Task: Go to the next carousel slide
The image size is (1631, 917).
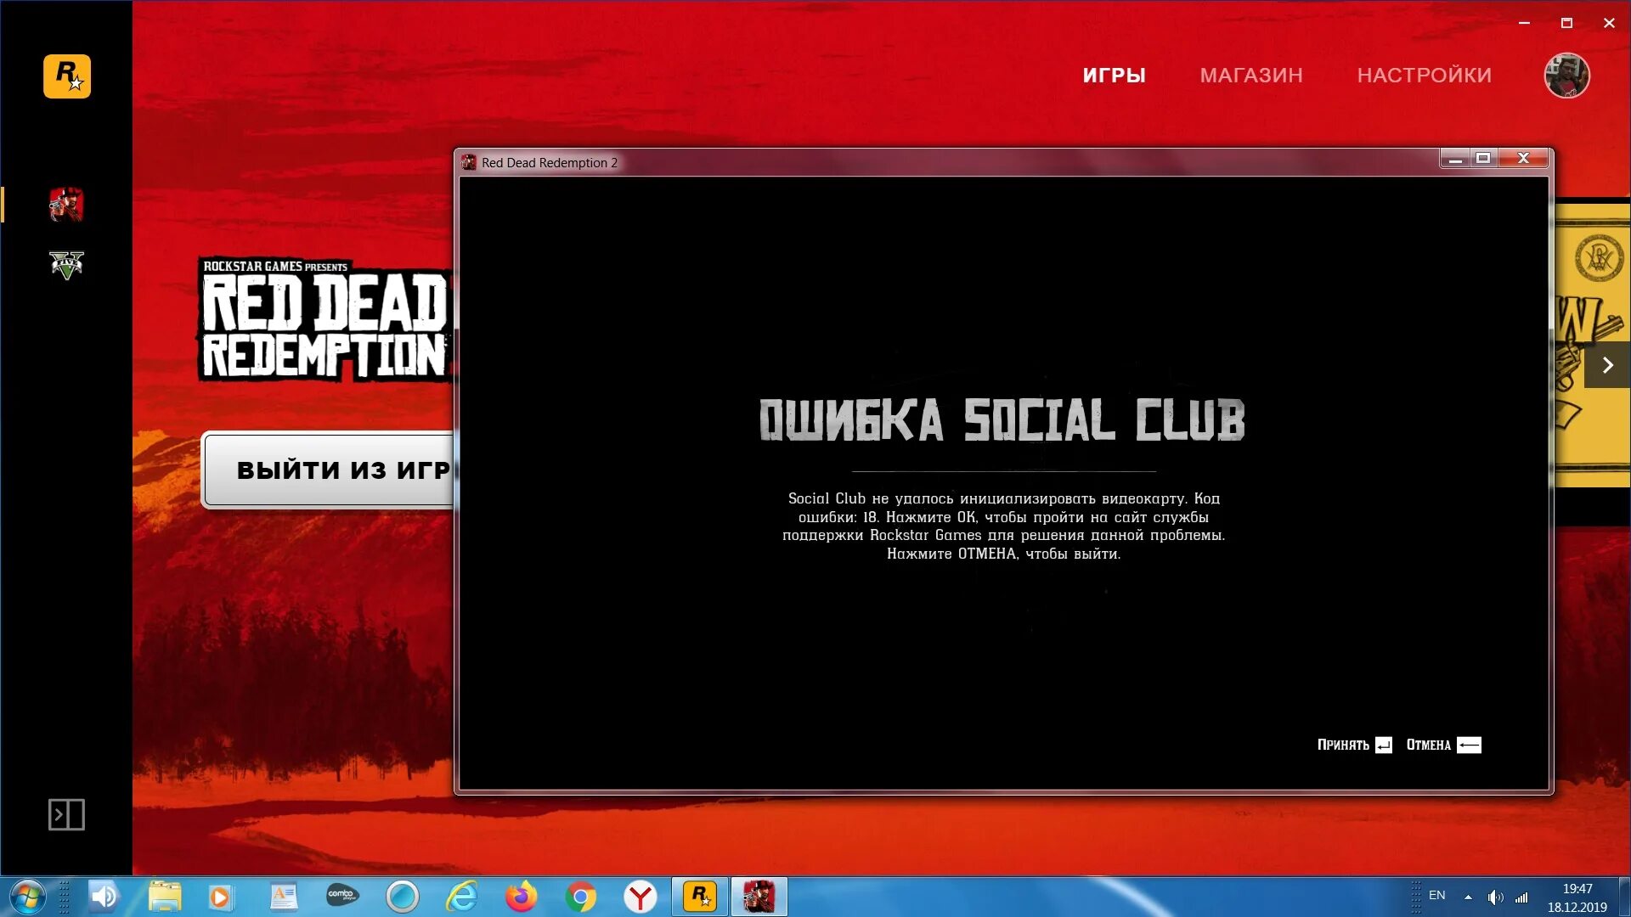Action: click(x=1607, y=365)
